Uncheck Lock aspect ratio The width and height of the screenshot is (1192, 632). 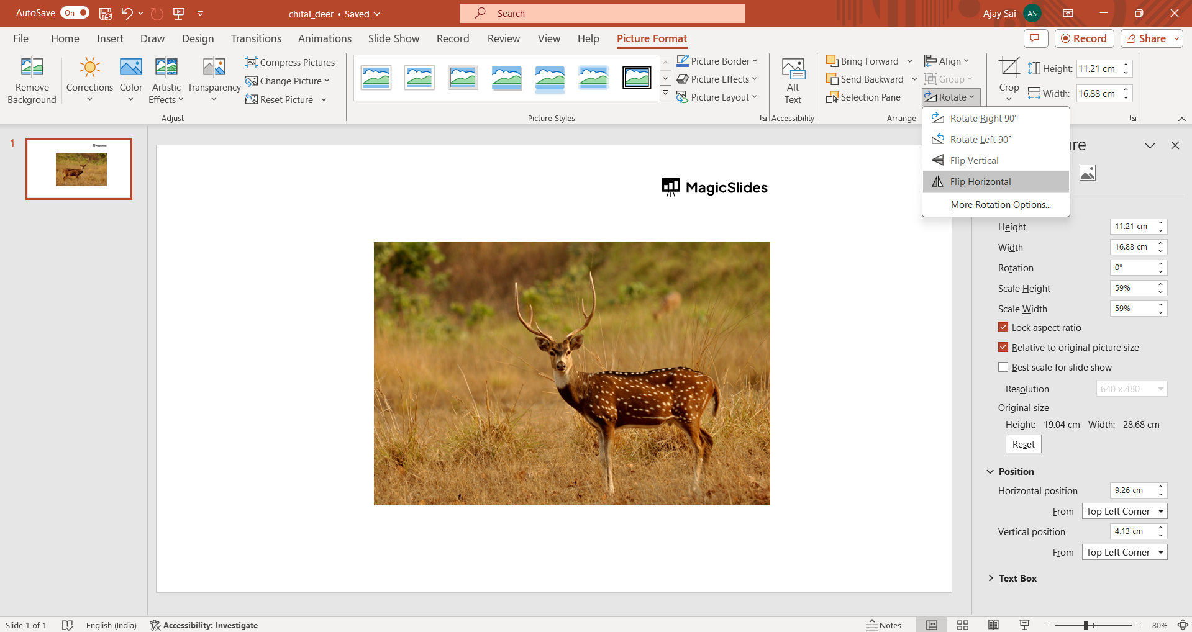click(1003, 328)
